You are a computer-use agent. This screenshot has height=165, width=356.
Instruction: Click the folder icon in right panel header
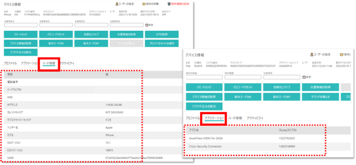pos(341,54)
